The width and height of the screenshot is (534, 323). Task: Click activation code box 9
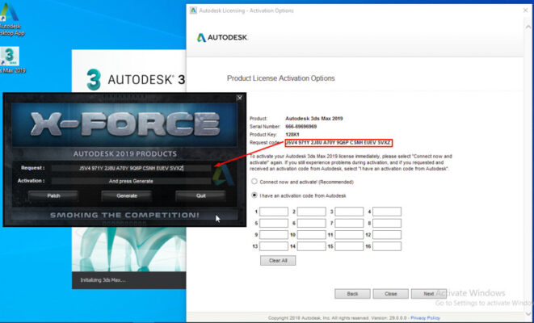(274, 235)
